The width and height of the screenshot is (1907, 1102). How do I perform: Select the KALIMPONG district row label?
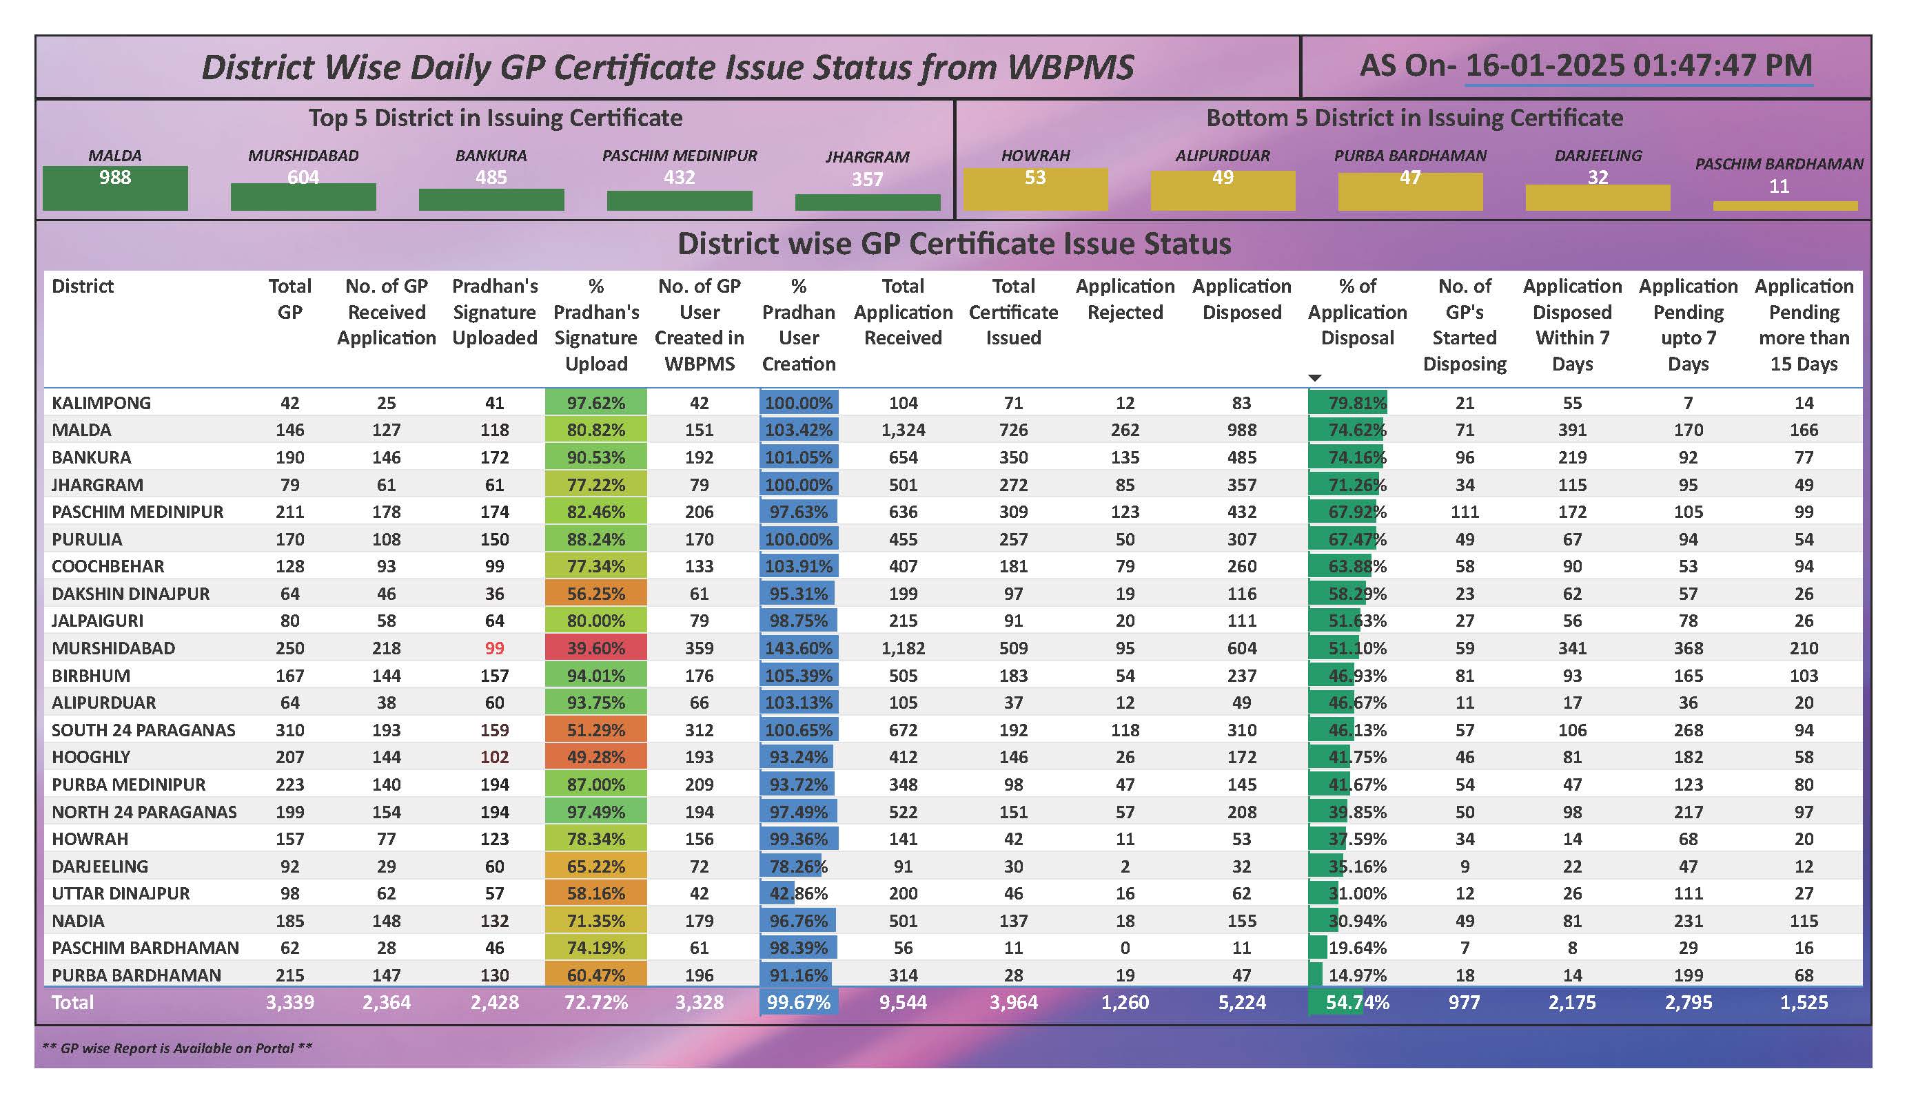click(x=101, y=402)
